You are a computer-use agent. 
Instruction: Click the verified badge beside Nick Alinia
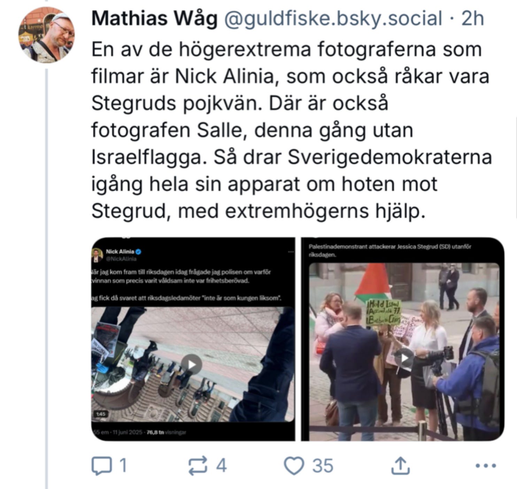pos(138,251)
